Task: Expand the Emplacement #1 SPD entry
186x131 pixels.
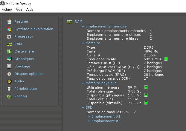Action: (89, 116)
